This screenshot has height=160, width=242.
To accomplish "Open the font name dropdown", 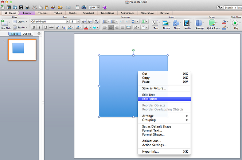I will (x=67, y=22).
